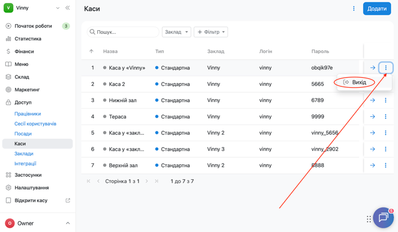The image size is (398, 232).
Task: Click the grid dots icon near chat
Action: pyautogui.click(x=368, y=219)
